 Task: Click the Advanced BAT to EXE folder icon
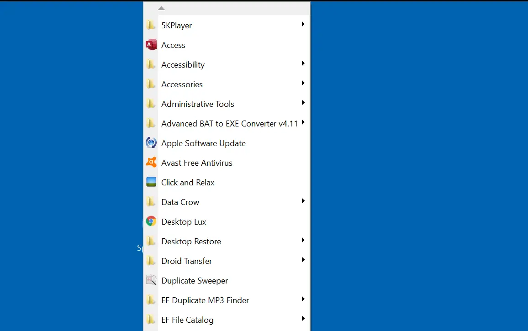click(151, 123)
